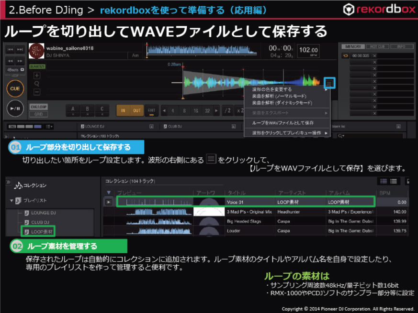Delete the 00:00:335 memory cue
This screenshot has width=418, height=313.
[x=374, y=55]
